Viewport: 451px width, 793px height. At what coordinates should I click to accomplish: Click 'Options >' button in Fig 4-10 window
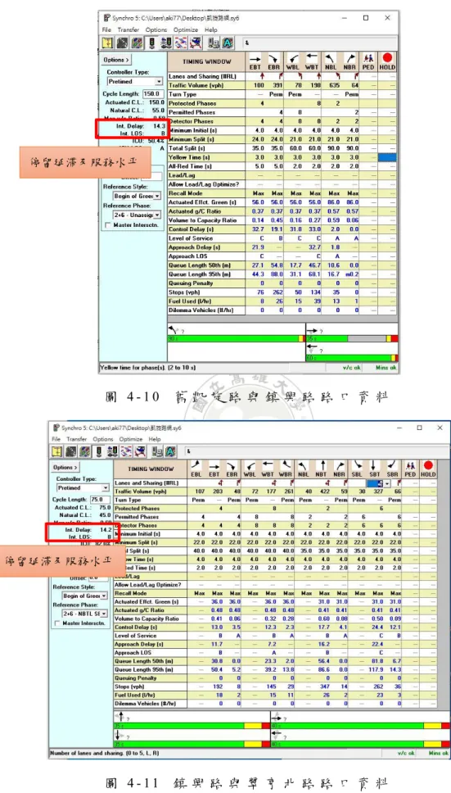115,60
